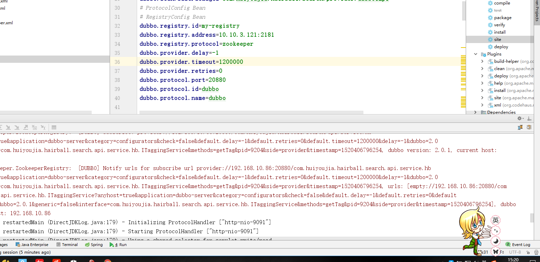Click the hide-panel download arrow icon
This screenshot has height=262, width=540.
pyautogui.click(x=529, y=118)
